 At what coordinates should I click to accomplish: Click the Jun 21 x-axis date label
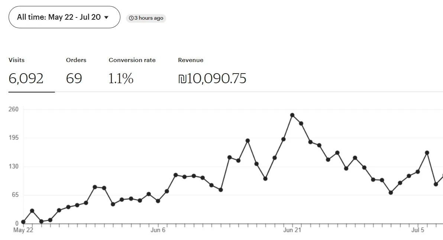pyautogui.click(x=292, y=230)
